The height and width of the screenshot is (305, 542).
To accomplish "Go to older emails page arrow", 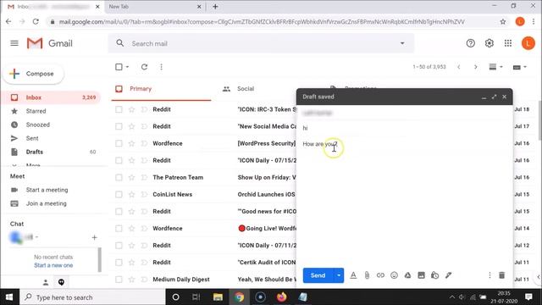I will coord(476,67).
